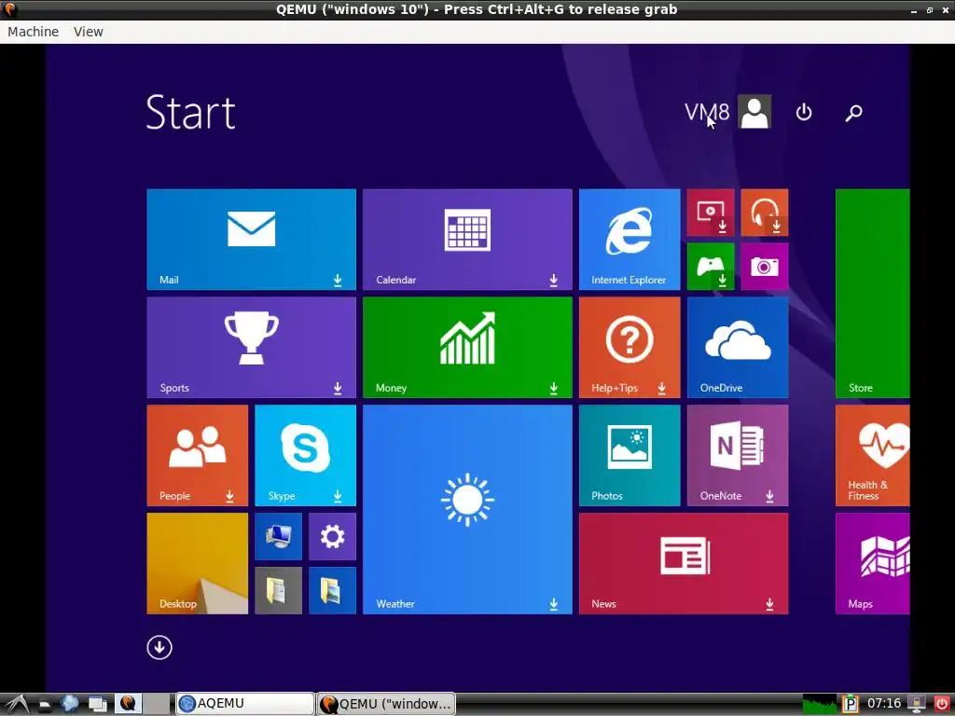Open the Weather sun tile
The width and height of the screenshot is (955, 716).
tap(467, 509)
